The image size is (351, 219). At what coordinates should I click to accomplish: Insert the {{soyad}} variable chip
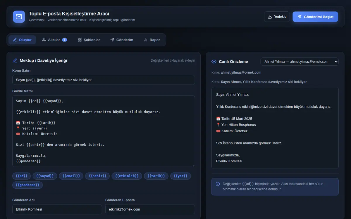[45, 176]
